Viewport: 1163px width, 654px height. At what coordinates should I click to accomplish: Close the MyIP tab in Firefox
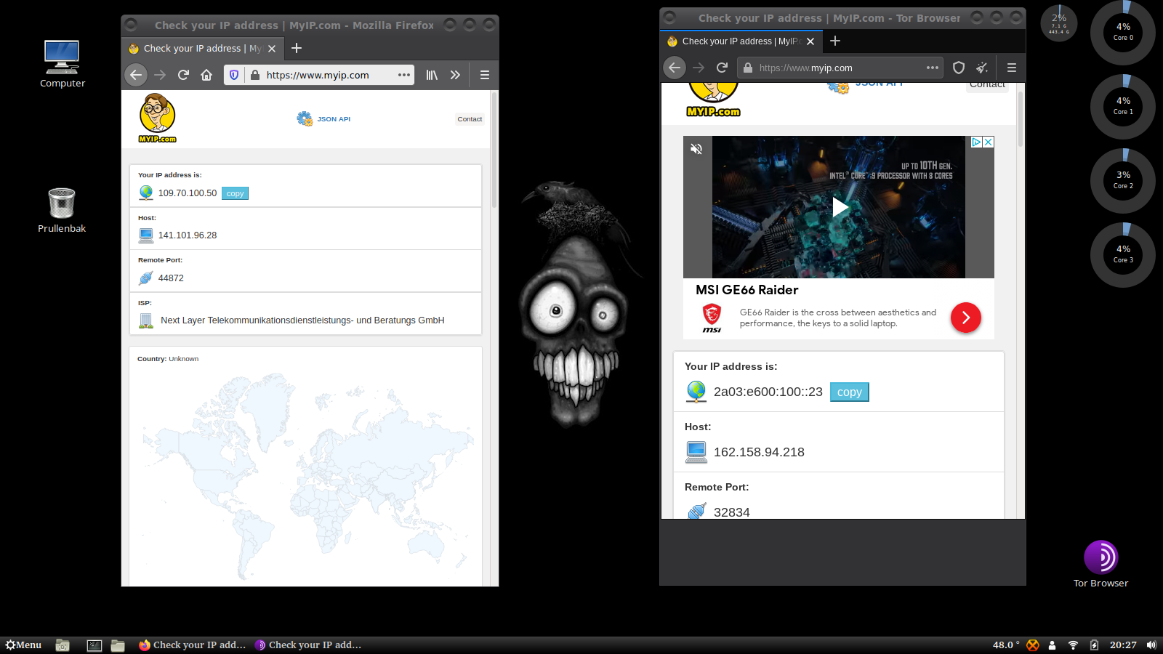pyautogui.click(x=272, y=49)
